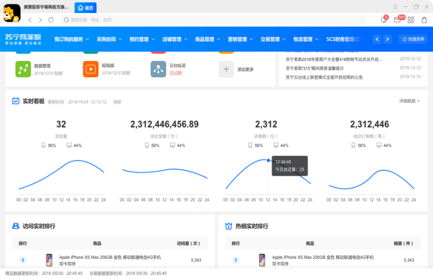
Task: Go back with the back arrow
Action: 30,20
